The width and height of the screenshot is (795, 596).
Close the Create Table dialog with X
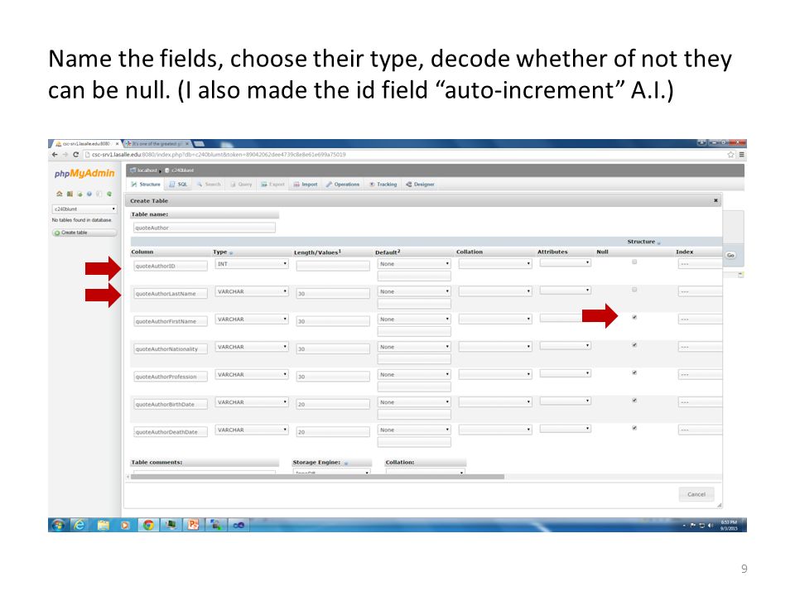pos(715,200)
